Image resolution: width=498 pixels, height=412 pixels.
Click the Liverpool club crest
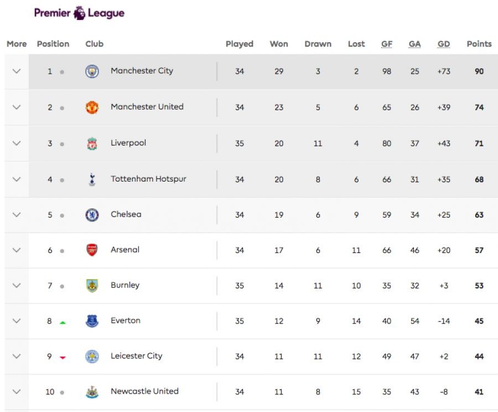click(x=92, y=143)
